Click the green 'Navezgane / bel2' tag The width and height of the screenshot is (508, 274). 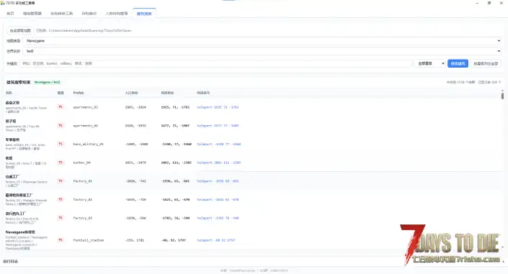tap(48, 82)
